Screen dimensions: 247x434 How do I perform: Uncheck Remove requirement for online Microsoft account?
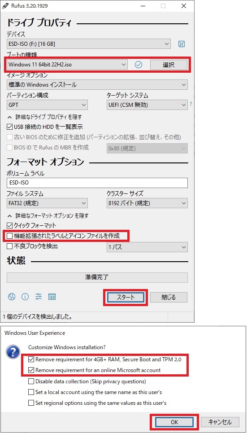(31, 370)
